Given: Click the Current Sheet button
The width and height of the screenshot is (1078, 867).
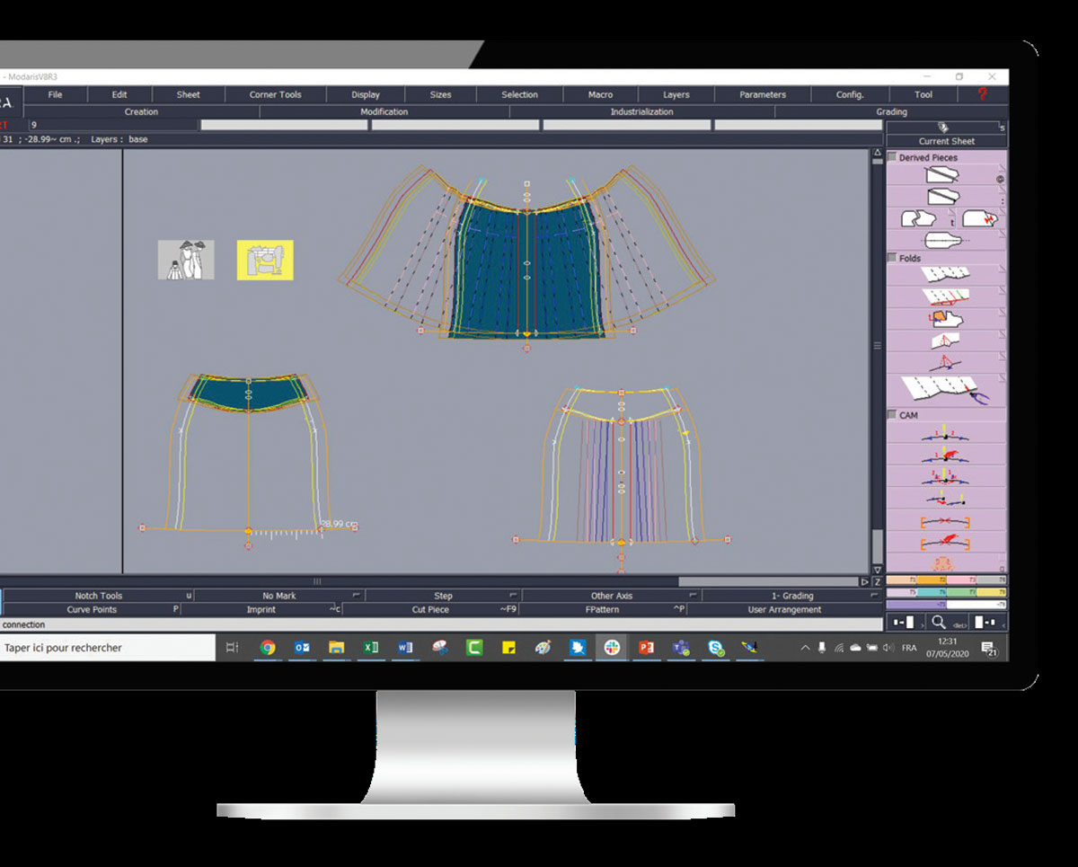Looking at the screenshot, I should 946,141.
